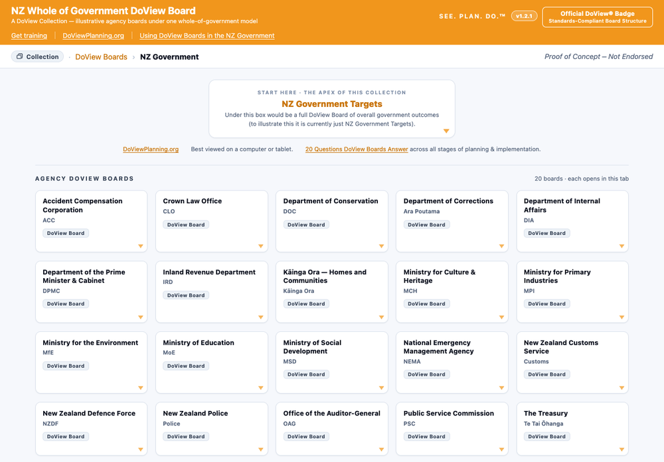This screenshot has width=664, height=462.
Task: Click the Collection icon chip in breadcrumb
Action: pos(37,56)
